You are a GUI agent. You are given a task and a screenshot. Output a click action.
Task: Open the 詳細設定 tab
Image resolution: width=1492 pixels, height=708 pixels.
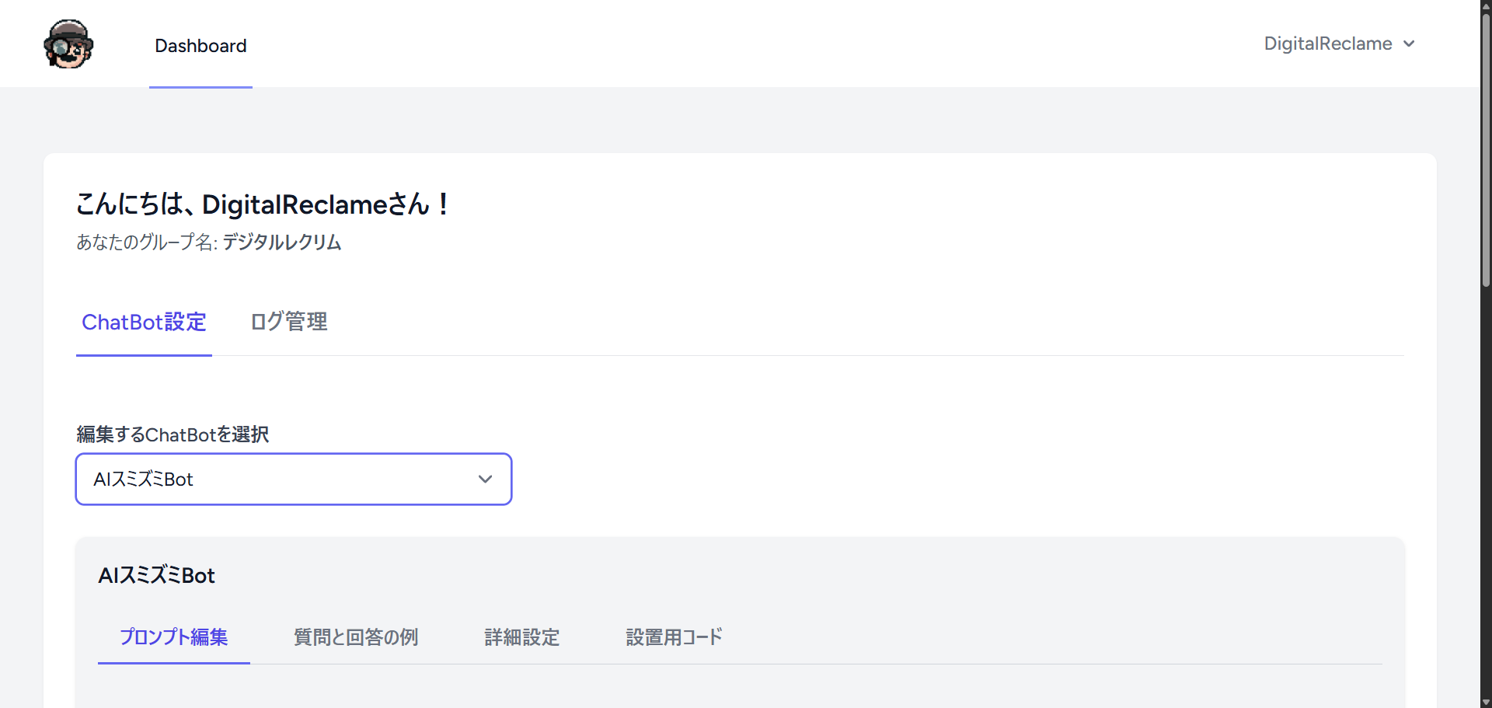point(521,637)
